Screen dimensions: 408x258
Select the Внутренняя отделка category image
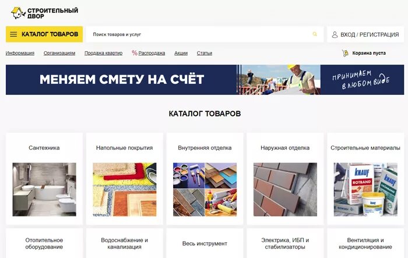tap(205, 189)
